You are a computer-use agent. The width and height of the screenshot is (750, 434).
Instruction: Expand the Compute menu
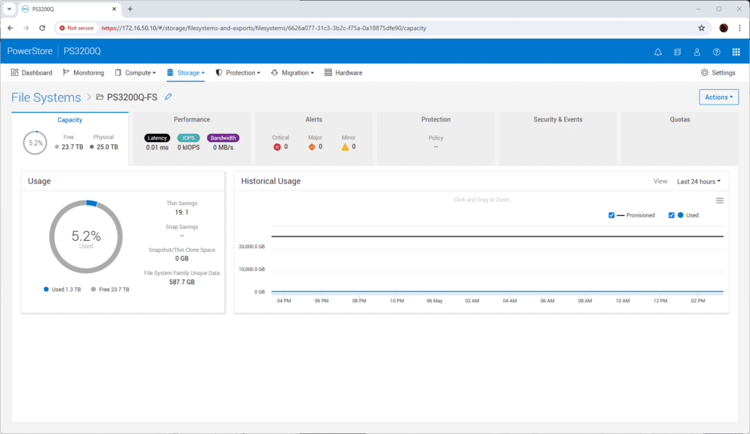point(135,72)
